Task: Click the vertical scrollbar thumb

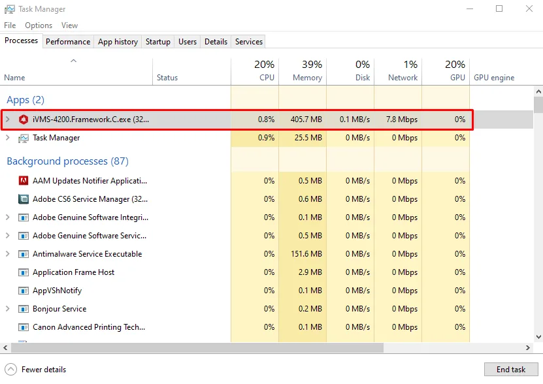Action: pos(538,105)
